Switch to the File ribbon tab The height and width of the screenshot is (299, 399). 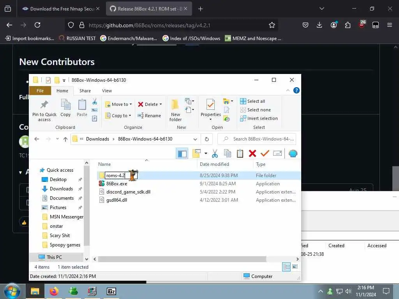40,91
